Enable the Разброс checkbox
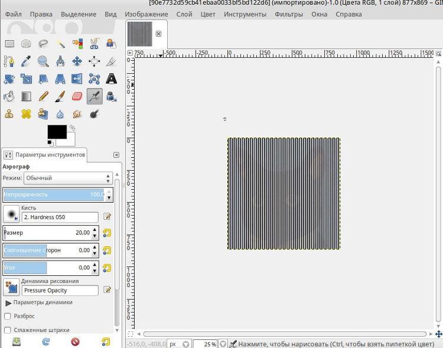 [8, 316]
